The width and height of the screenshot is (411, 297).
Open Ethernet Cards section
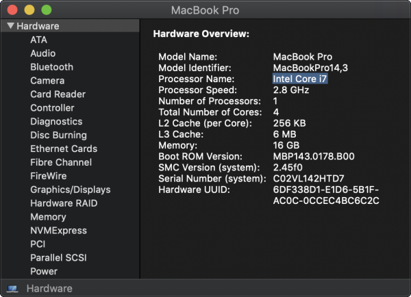point(64,148)
